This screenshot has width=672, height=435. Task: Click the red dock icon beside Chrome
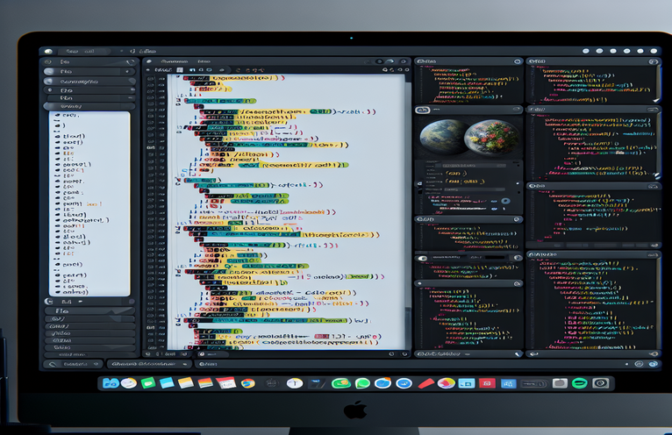point(226,383)
